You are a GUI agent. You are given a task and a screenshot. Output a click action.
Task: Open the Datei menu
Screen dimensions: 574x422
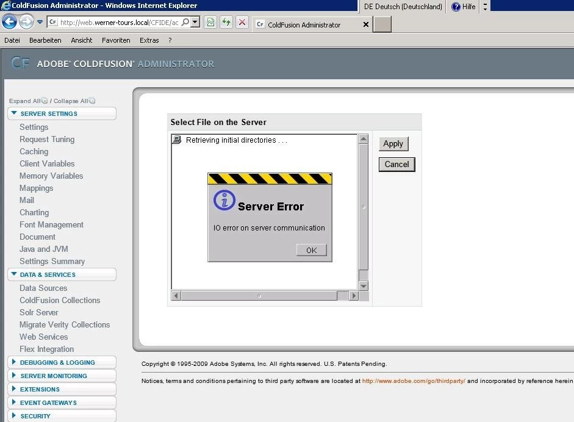tap(12, 40)
